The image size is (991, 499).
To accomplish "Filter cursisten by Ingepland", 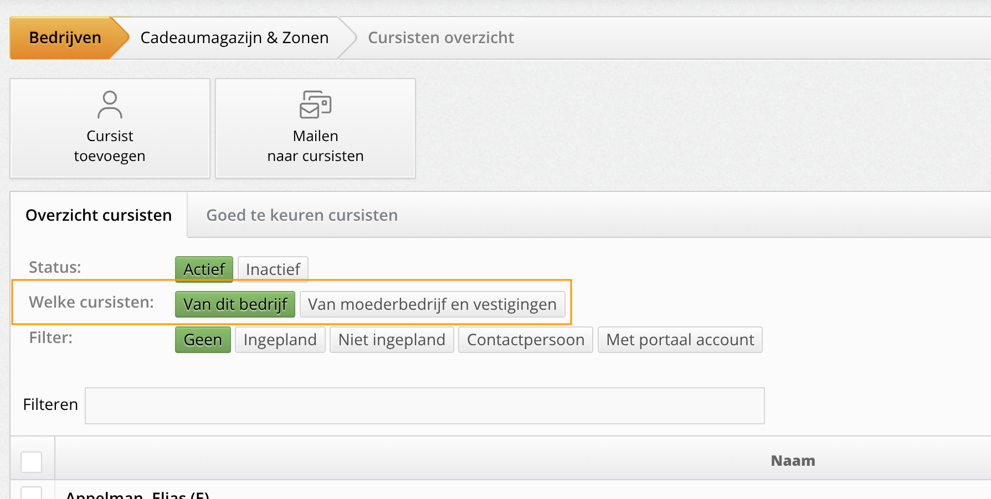I will pos(280,340).
